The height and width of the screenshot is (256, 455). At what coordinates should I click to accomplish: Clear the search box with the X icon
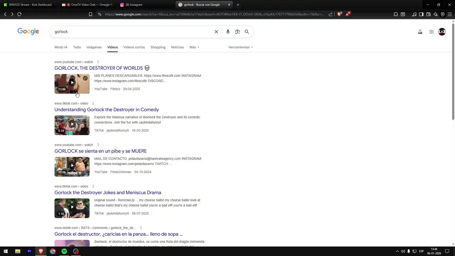[216, 32]
